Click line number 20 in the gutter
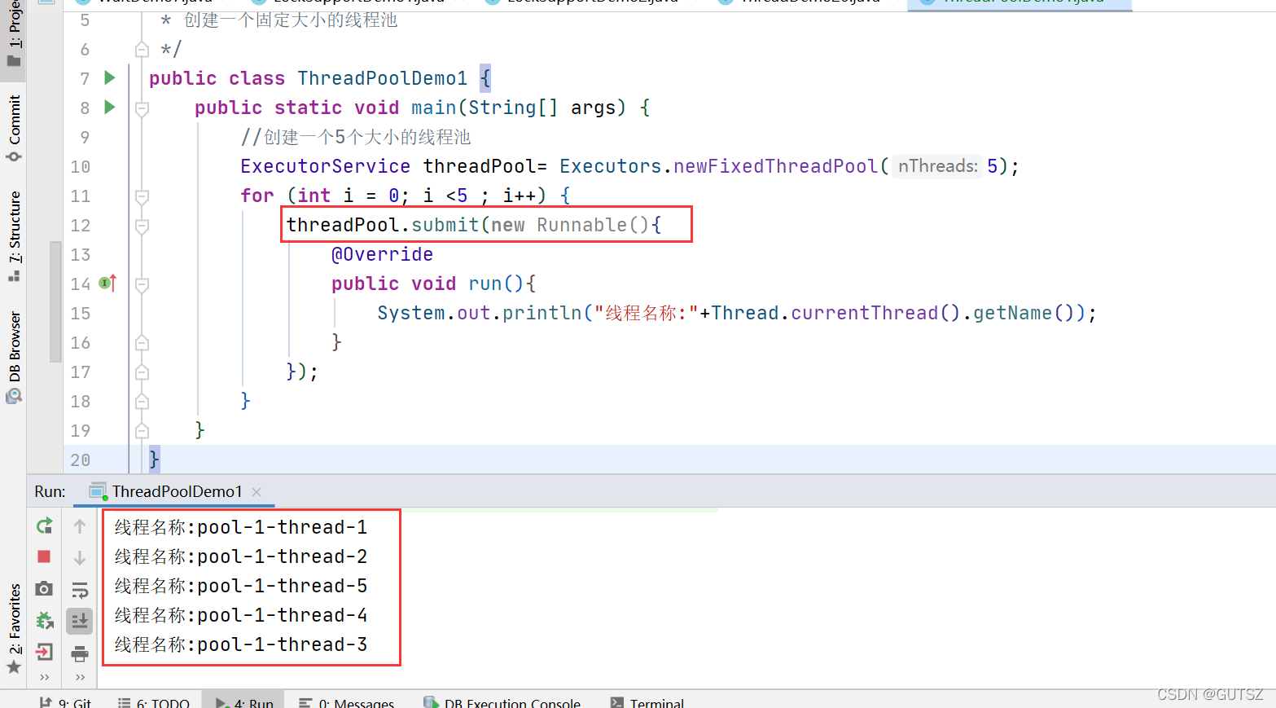Screen dimensions: 1276x708 tap(81, 460)
